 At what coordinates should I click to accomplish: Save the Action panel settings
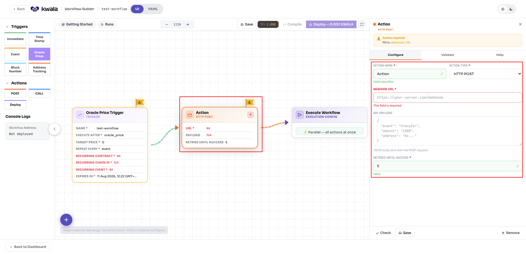click(x=405, y=233)
